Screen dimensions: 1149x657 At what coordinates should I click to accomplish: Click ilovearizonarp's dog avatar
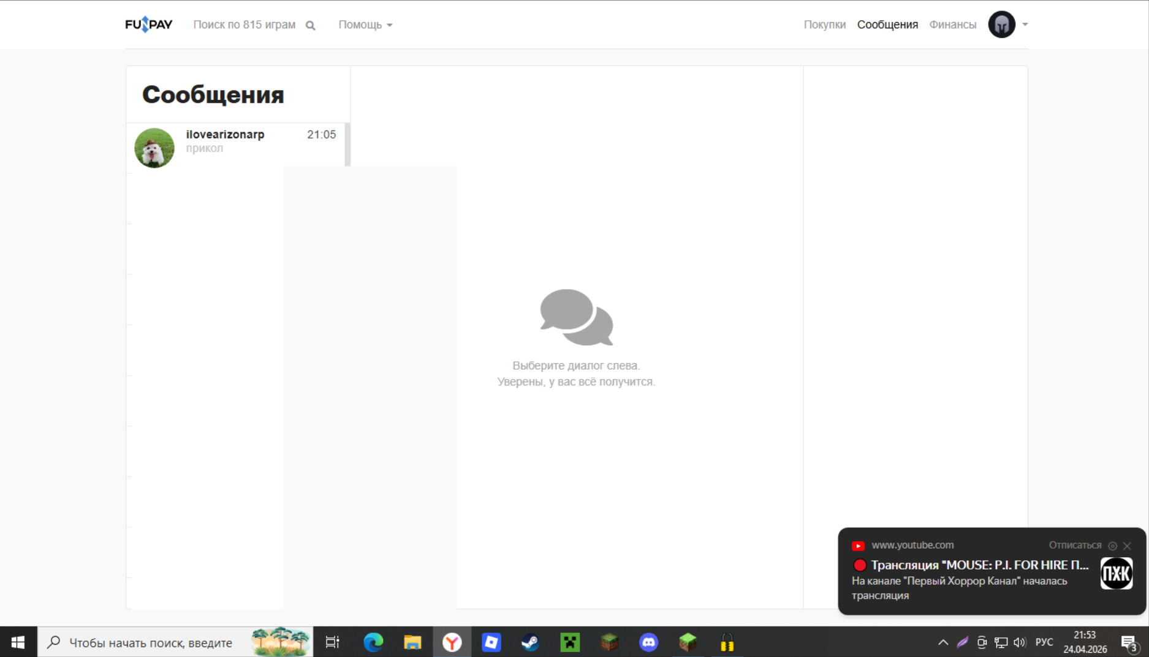click(x=154, y=148)
